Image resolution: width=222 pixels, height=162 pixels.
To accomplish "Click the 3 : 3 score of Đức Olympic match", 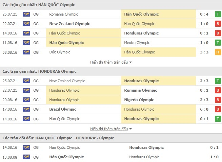I will pos(204,52).
